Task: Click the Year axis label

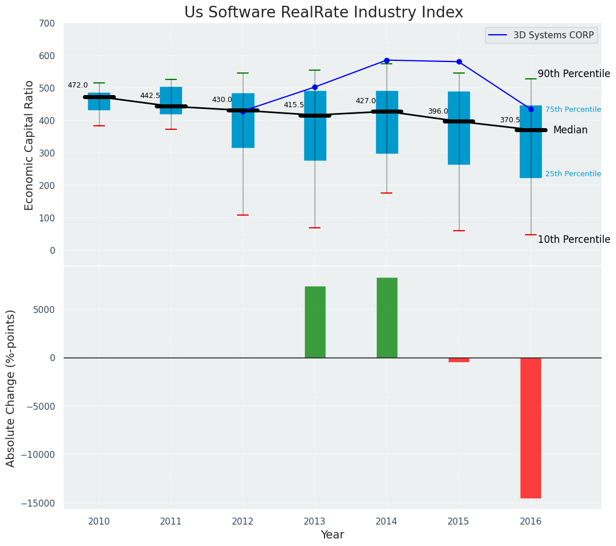Action: pyautogui.click(x=332, y=535)
